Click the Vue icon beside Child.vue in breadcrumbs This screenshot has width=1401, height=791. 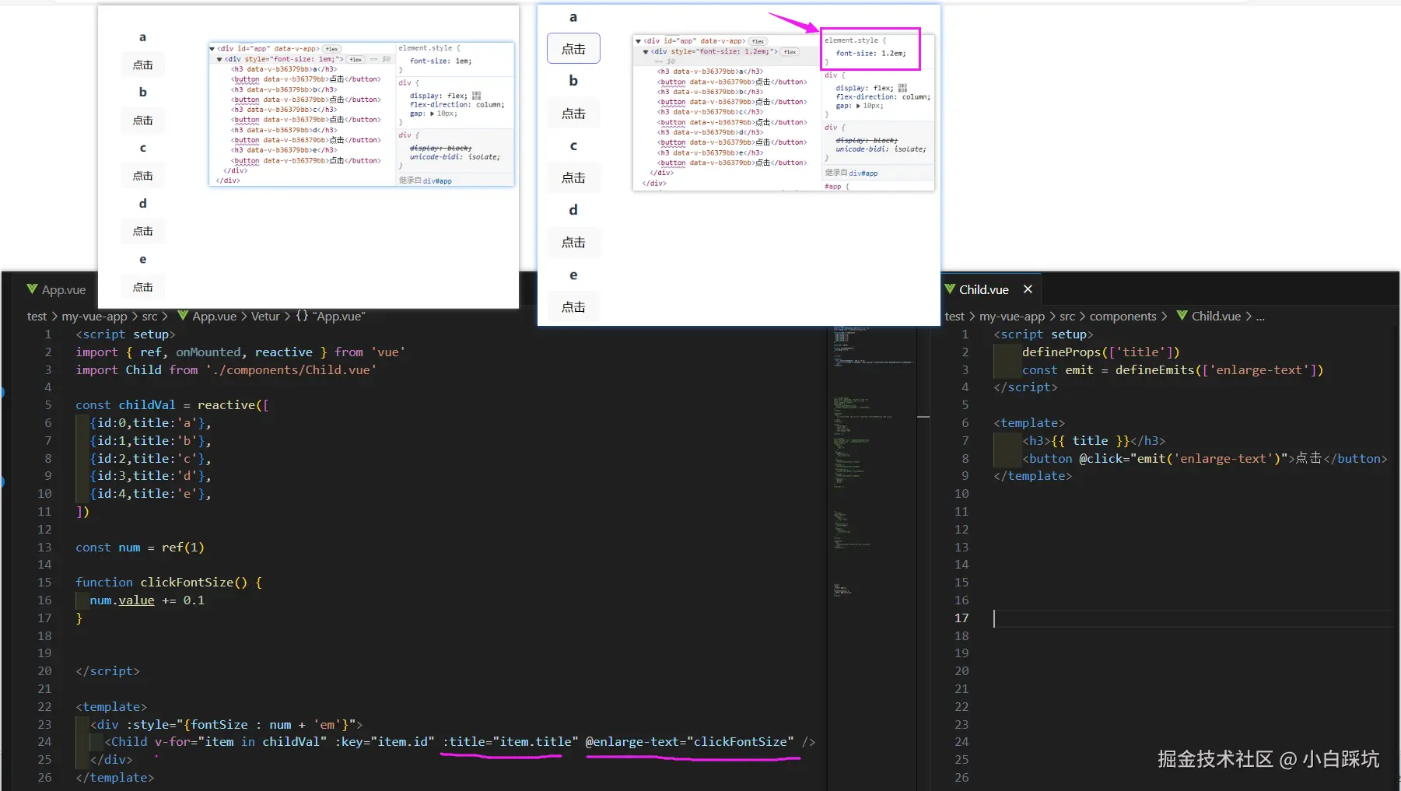pyautogui.click(x=1182, y=316)
